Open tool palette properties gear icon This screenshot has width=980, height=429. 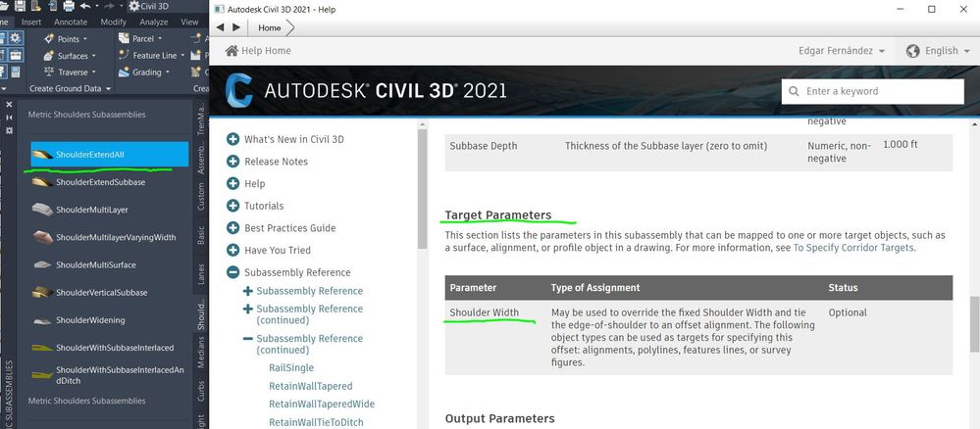tap(9, 130)
